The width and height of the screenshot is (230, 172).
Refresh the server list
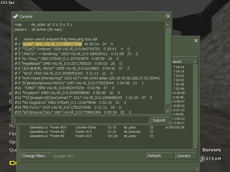[160, 156]
